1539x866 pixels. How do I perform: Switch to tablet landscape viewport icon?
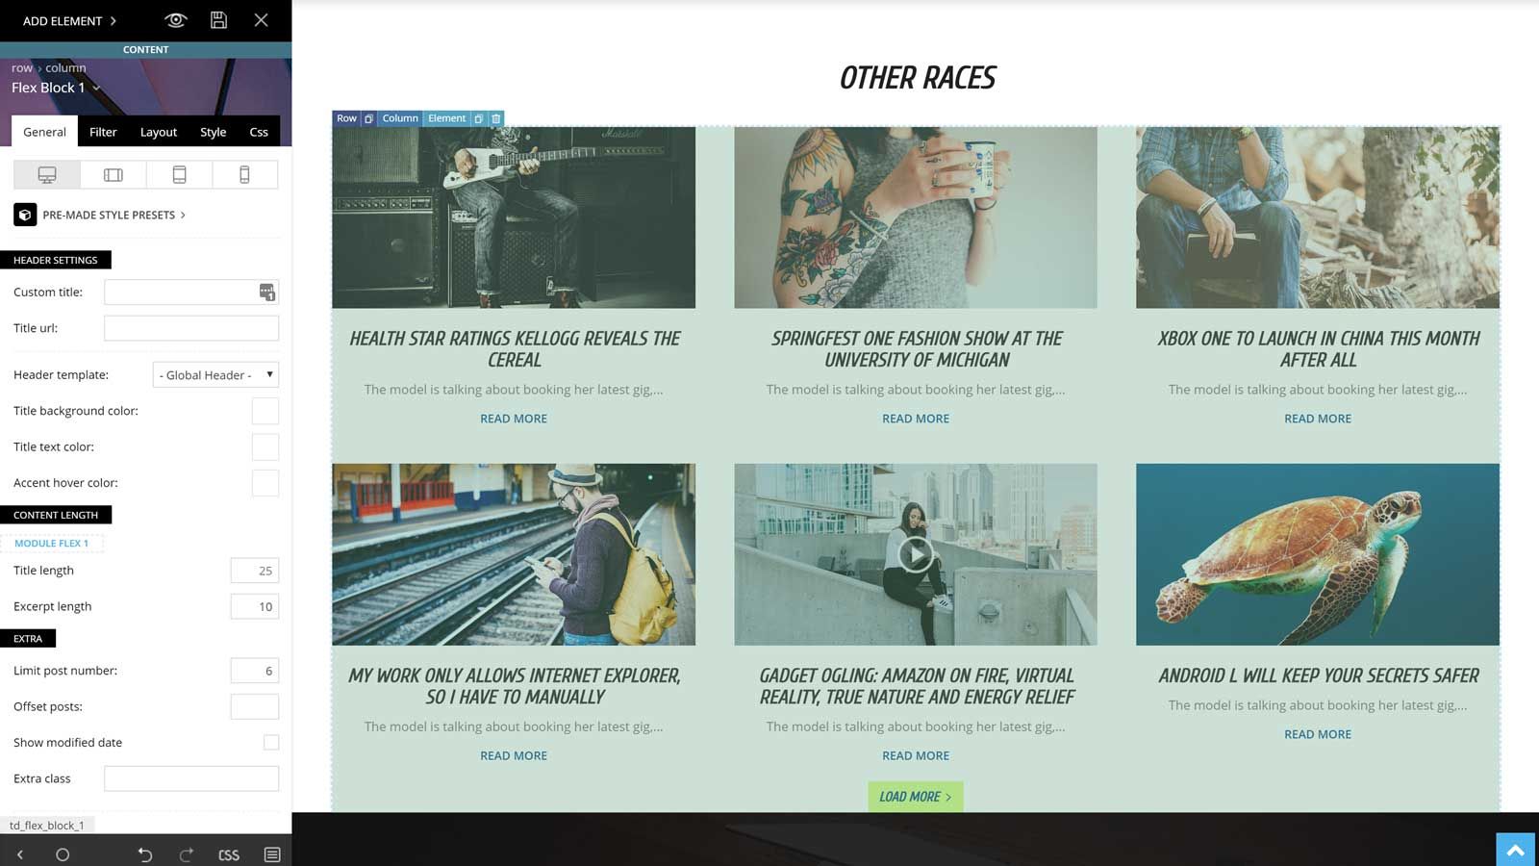tap(114, 174)
